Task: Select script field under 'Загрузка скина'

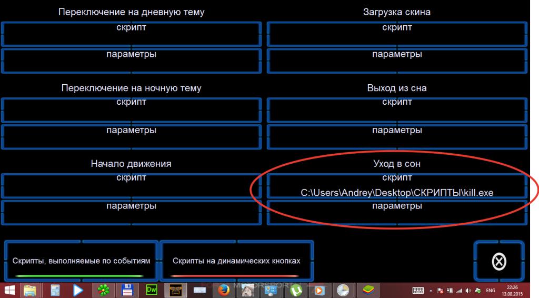Action: pos(397,34)
